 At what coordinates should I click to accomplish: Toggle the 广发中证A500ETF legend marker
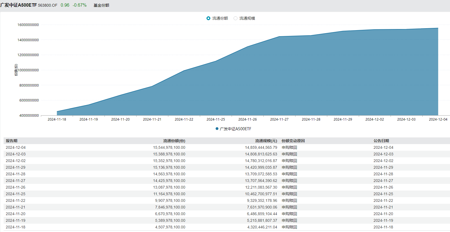pyautogui.click(x=217, y=129)
